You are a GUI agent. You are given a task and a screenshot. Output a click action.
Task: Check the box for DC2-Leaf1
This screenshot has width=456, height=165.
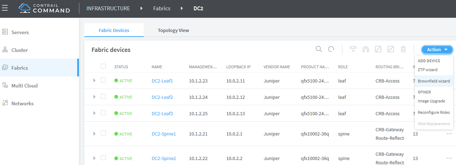(103, 80)
